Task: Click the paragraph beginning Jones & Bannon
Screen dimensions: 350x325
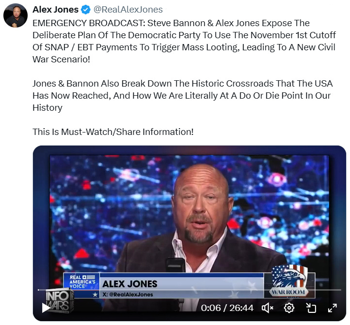Action: click(183, 96)
